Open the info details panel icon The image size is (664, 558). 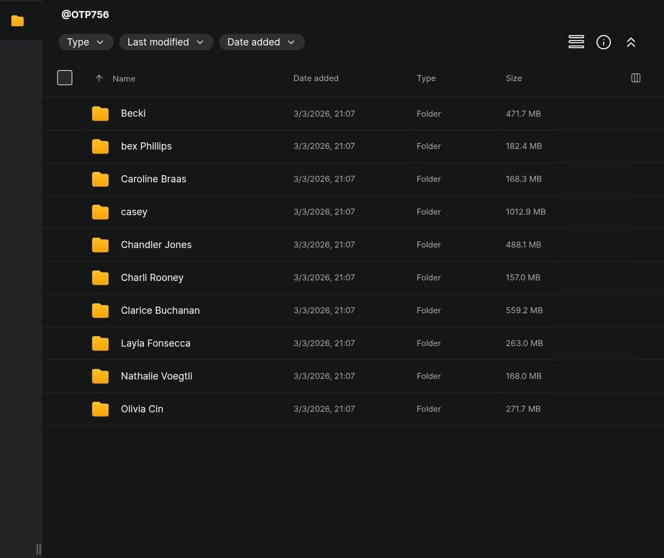pyautogui.click(x=603, y=42)
